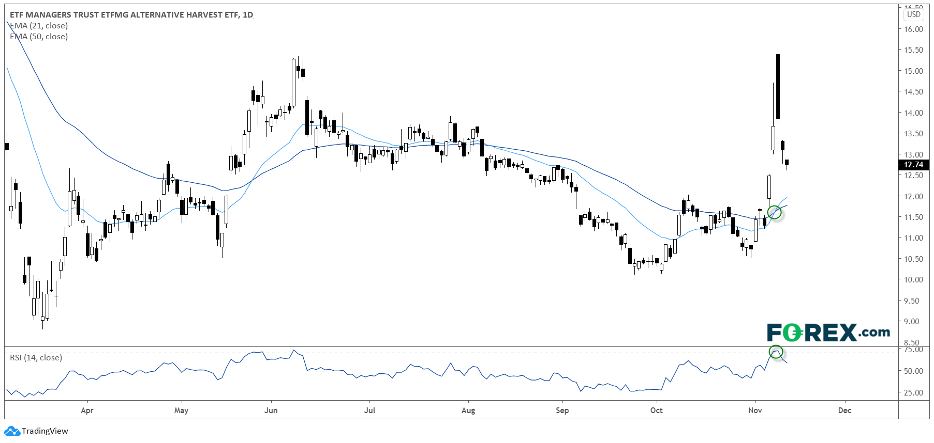Image resolution: width=934 pixels, height=443 pixels.
Task: Click the 10.00 price axis level
Action: coord(913,280)
